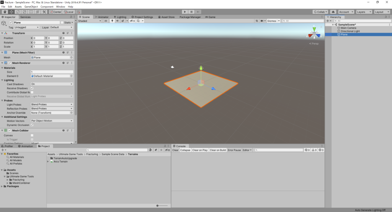This screenshot has height=212, width=392.
Task: Disable Mesh Collider component checkbox
Action: click(10, 130)
